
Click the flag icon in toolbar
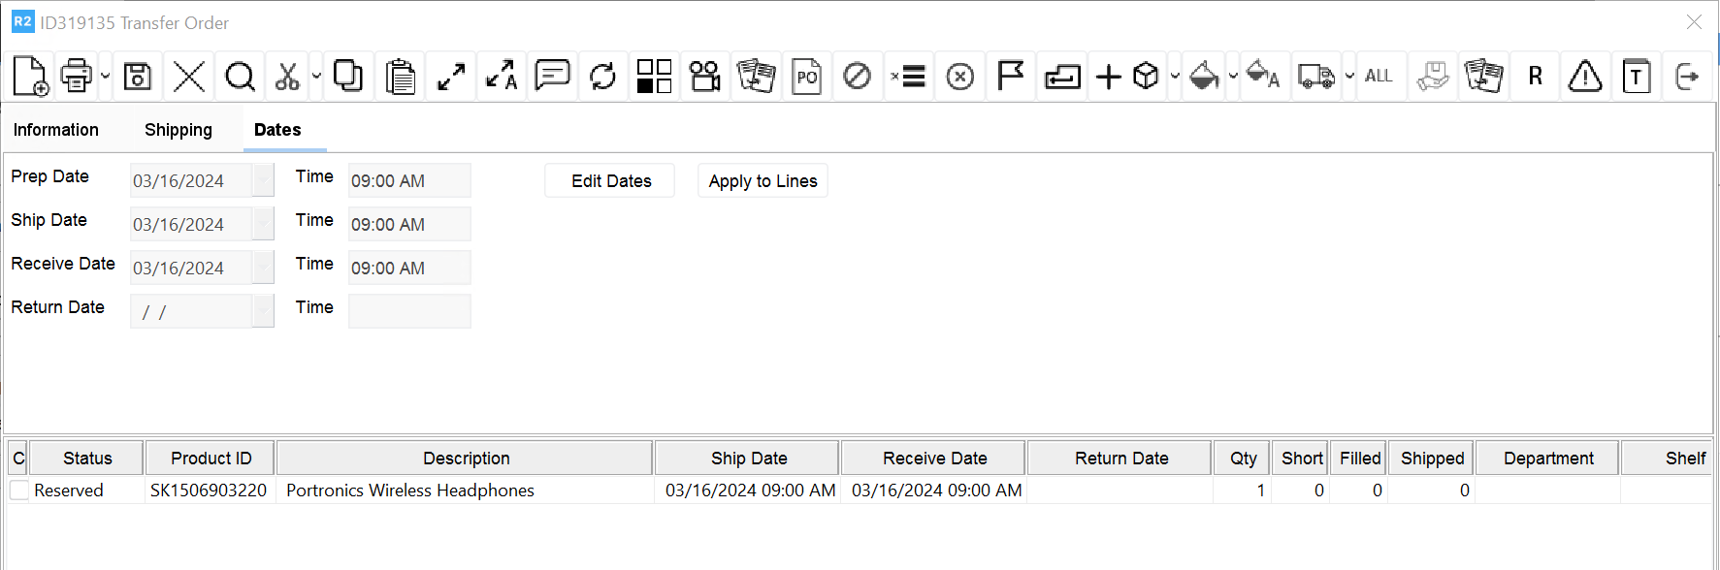pos(1011,76)
